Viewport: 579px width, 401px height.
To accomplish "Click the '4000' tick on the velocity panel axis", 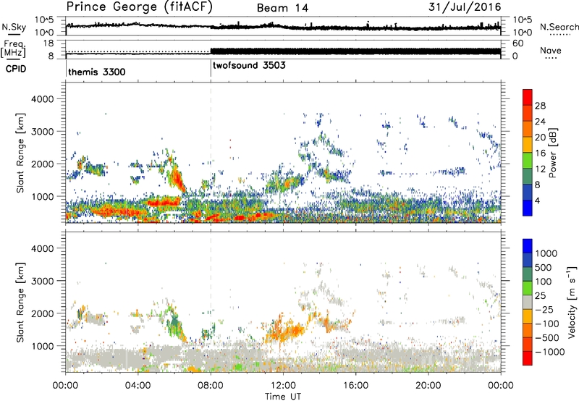I will 42,248.
